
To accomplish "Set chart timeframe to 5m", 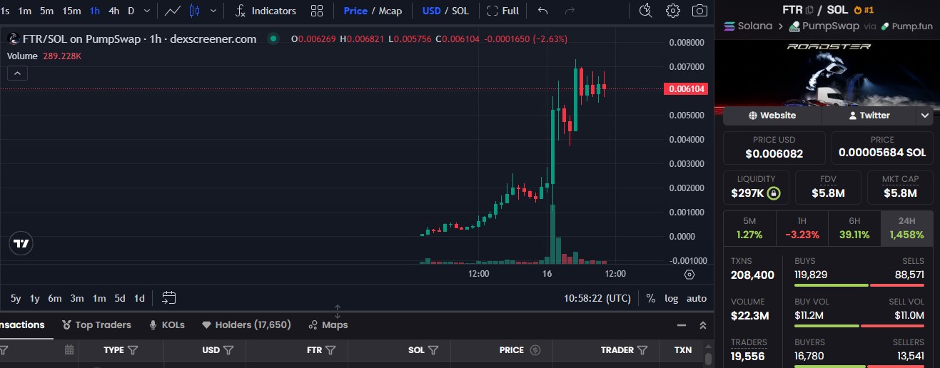I will (46, 11).
